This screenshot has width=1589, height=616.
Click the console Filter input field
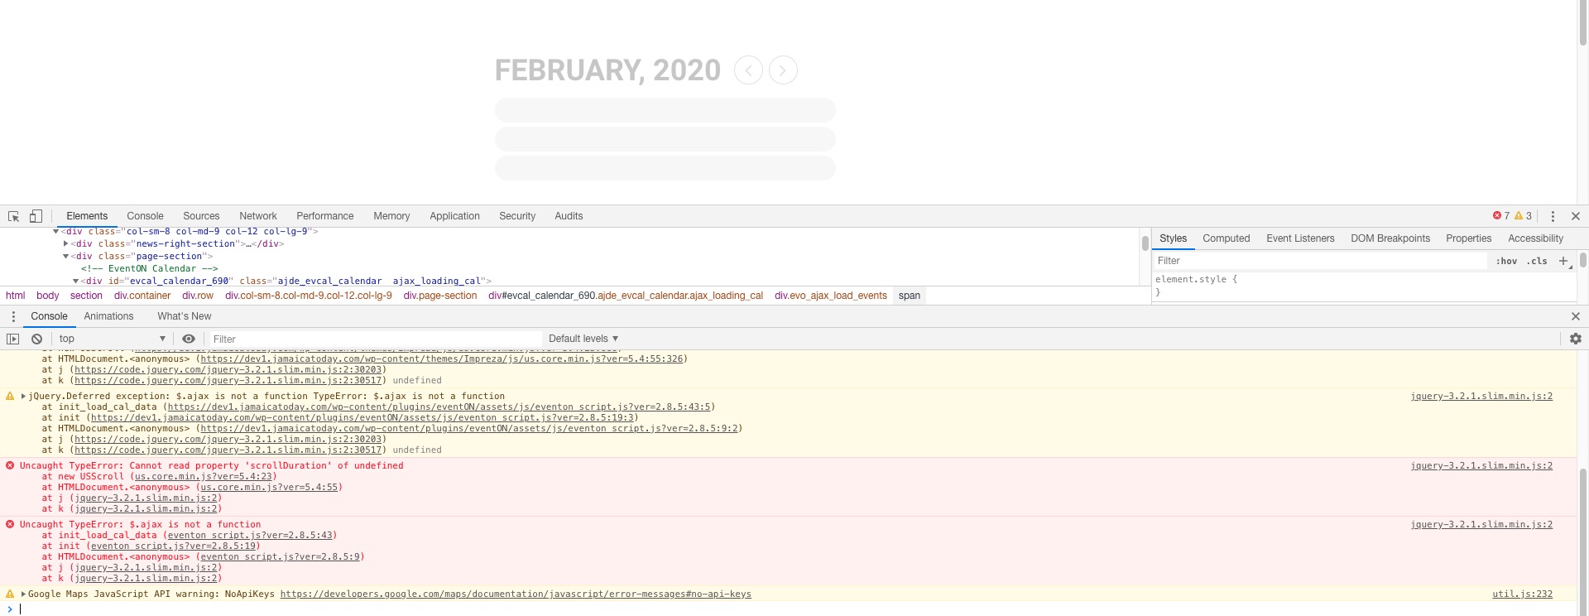point(372,339)
